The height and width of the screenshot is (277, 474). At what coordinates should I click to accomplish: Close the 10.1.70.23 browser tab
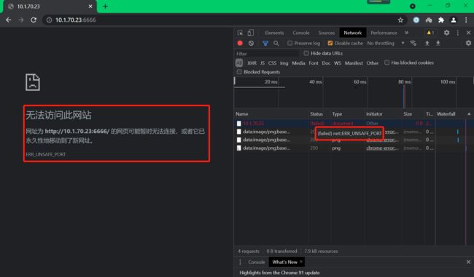90,7
